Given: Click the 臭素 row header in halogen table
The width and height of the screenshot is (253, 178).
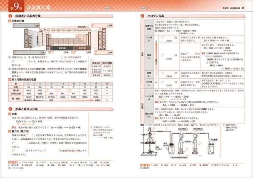Looking at the screenshot, I should [149, 74].
